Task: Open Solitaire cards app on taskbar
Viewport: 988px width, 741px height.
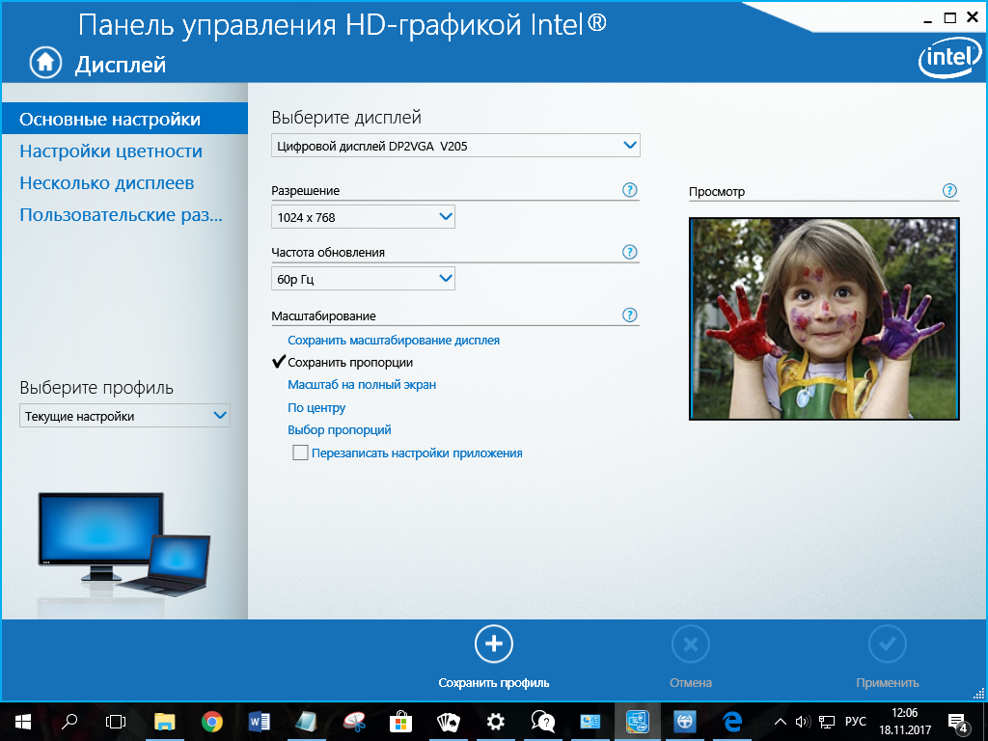Action: [448, 722]
